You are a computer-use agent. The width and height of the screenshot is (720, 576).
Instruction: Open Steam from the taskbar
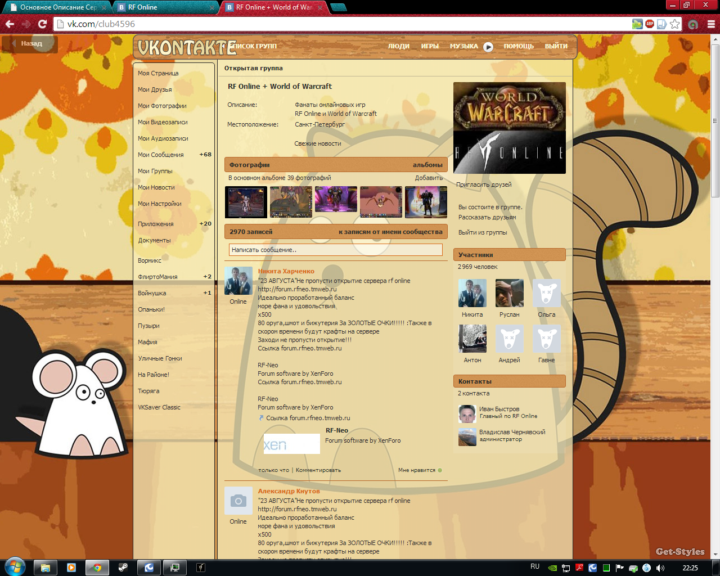pos(123,568)
